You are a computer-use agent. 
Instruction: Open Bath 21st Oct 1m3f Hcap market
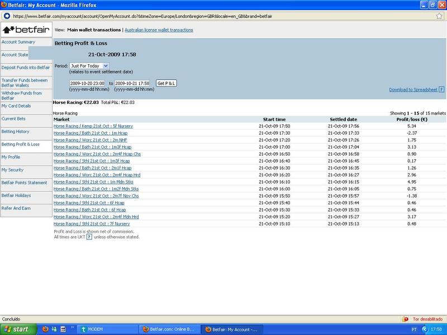[x=92, y=147]
